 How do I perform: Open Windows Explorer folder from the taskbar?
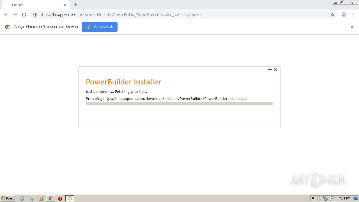point(32,198)
